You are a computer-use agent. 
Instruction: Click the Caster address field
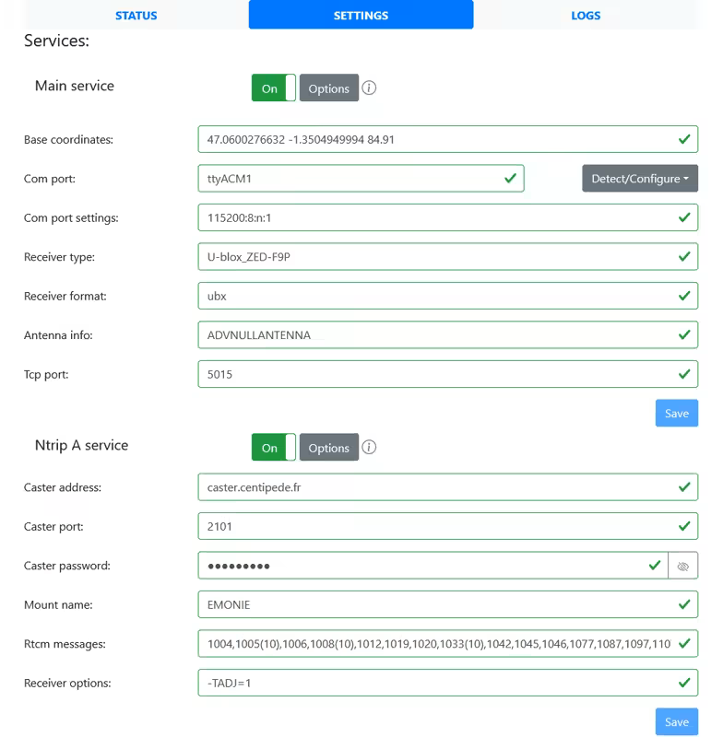click(x=433, y=487)
